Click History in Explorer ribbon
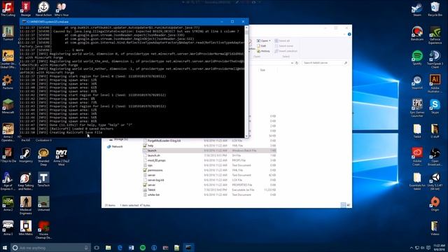The image size is (448, 252). (x=263, y=51)
